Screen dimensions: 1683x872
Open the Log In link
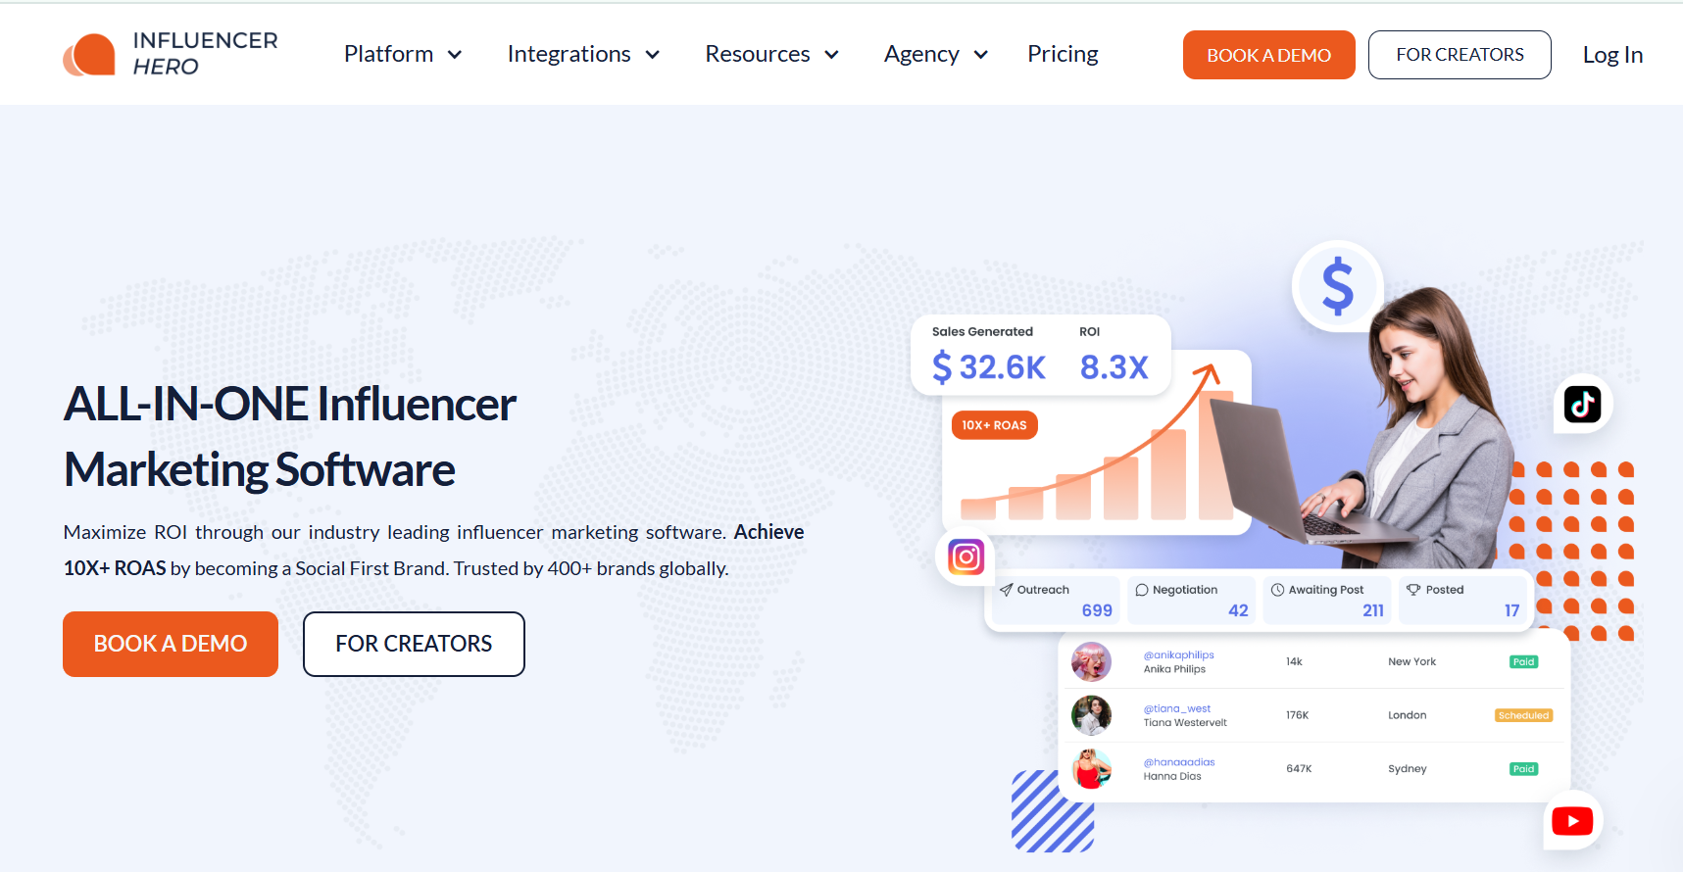coord(1612,55)
